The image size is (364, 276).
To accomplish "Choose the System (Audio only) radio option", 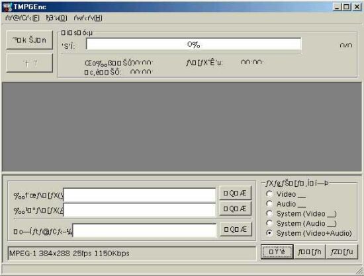I will tap(269, 223).
